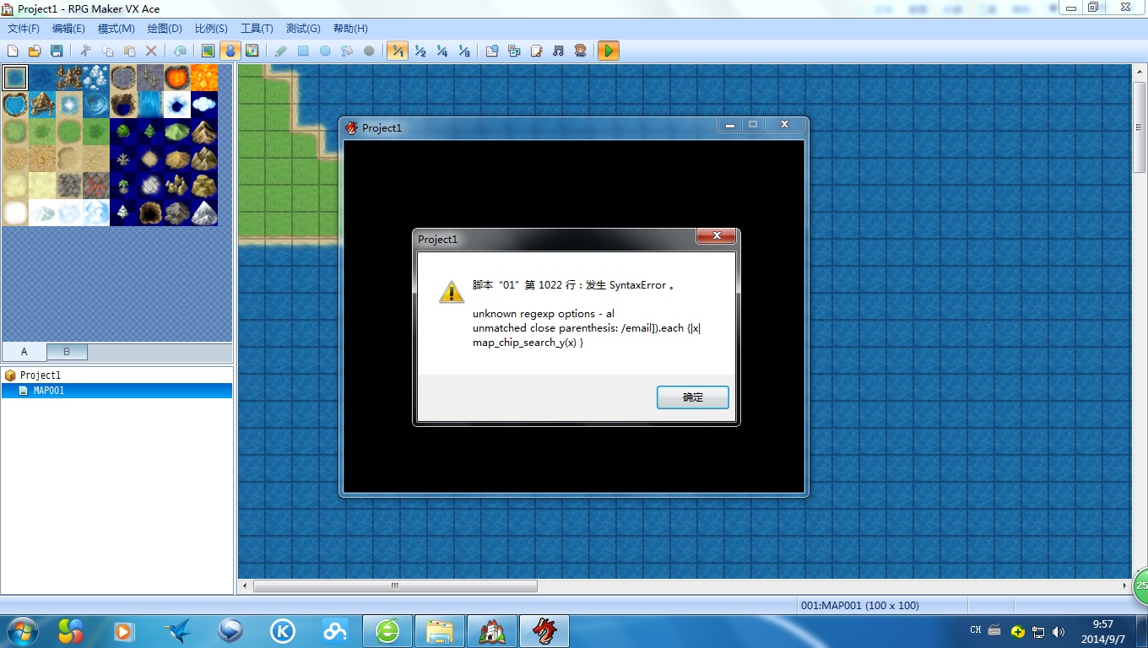Switch to tileset tab B

pos(67,352)
